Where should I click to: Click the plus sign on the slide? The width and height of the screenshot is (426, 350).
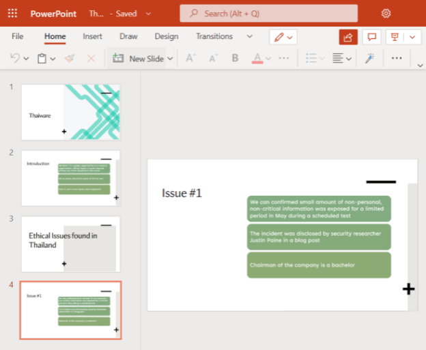(408, 289)
